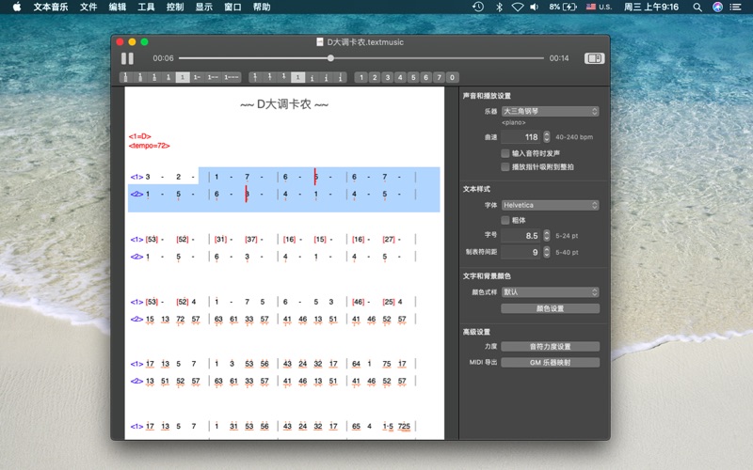The width and height of the screenshot is (753, 470).
Task: Click the number 0 rest button
Action: point(453,77)
